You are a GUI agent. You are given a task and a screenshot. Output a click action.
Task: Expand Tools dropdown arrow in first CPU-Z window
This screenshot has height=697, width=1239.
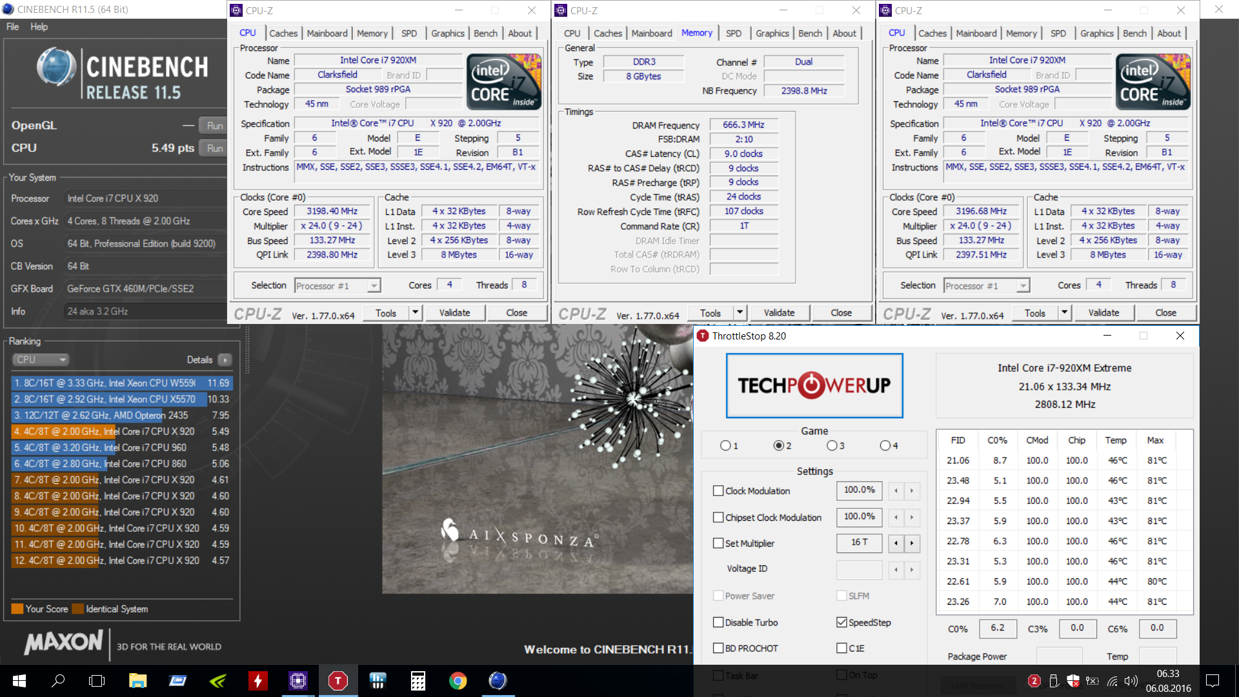pyautogui.click(x=416, y=312)
